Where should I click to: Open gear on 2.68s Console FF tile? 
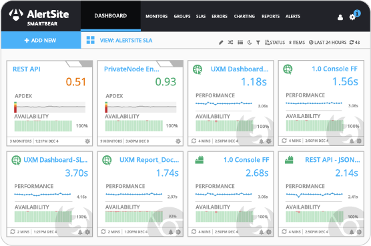pyautogui.click(x=268, y=232)
